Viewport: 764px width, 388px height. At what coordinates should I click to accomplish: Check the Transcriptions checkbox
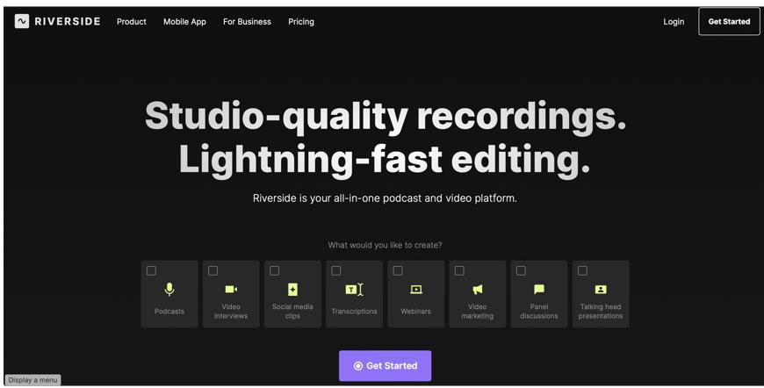point(336,270)
